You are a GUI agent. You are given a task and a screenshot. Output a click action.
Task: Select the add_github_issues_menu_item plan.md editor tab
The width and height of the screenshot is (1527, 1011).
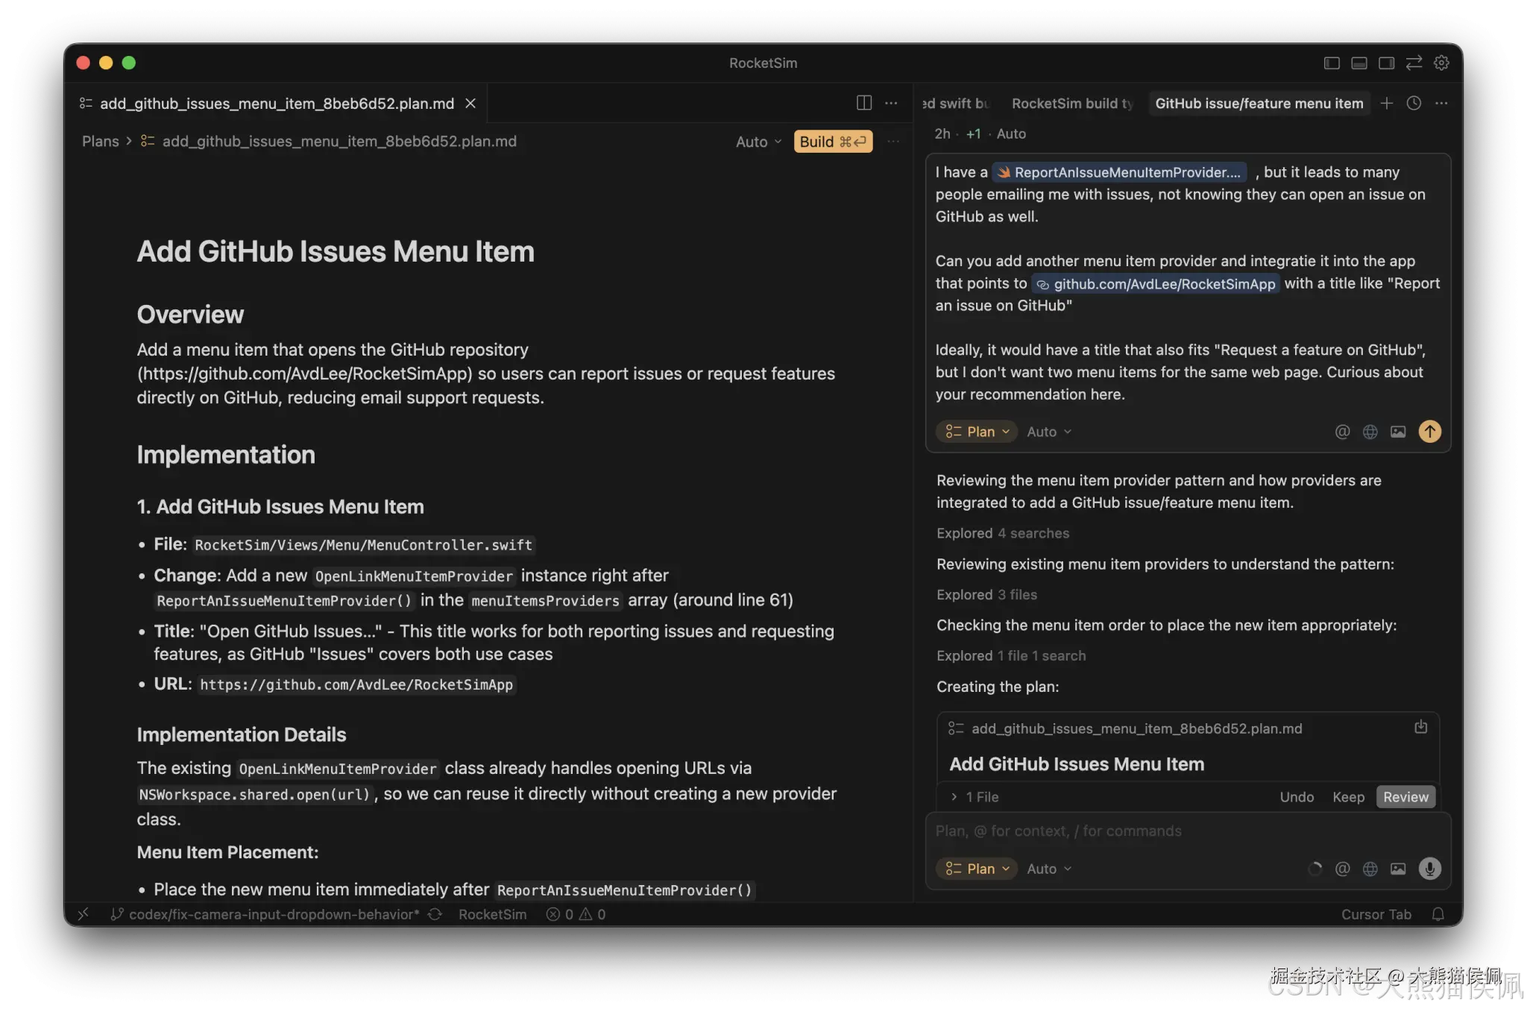coord(277,104)
